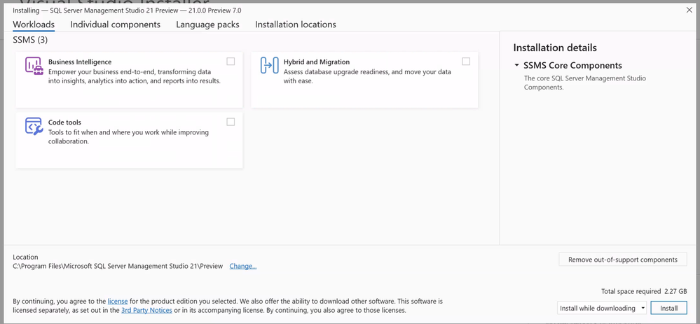Go to the Language packs tab
Viewport: 700px width, 324px height.
click(x=207, y=24)
